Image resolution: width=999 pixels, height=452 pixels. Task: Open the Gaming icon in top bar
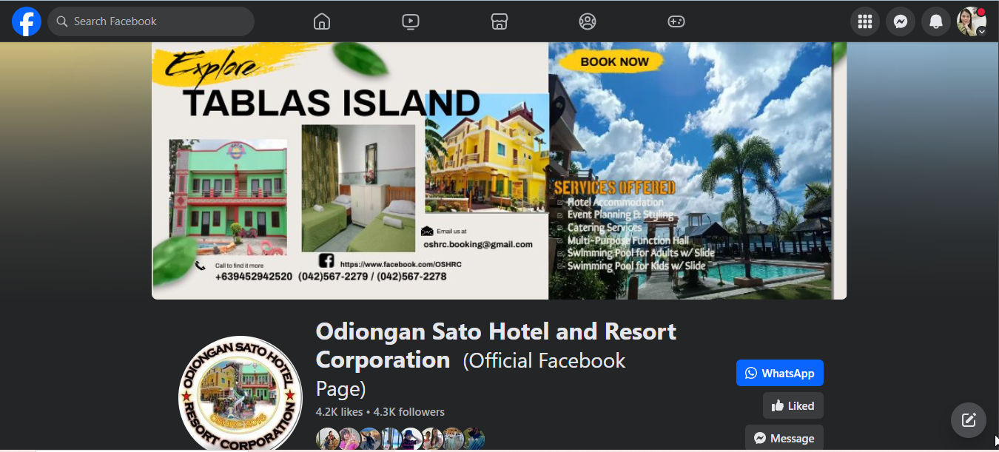click(x=676, y=21)
